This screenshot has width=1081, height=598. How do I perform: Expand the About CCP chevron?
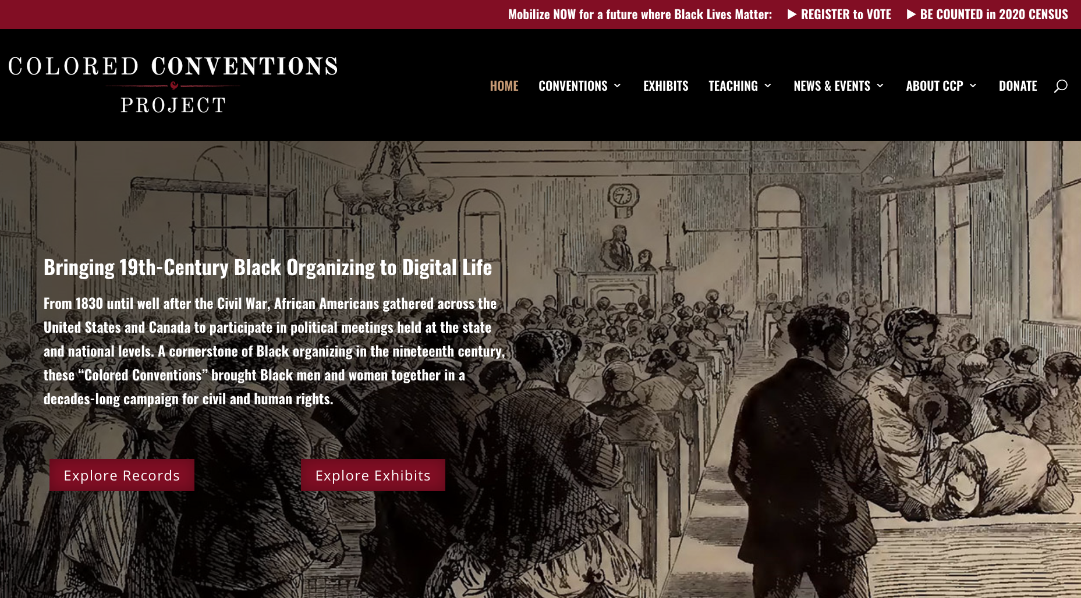(x=973, y=86)
